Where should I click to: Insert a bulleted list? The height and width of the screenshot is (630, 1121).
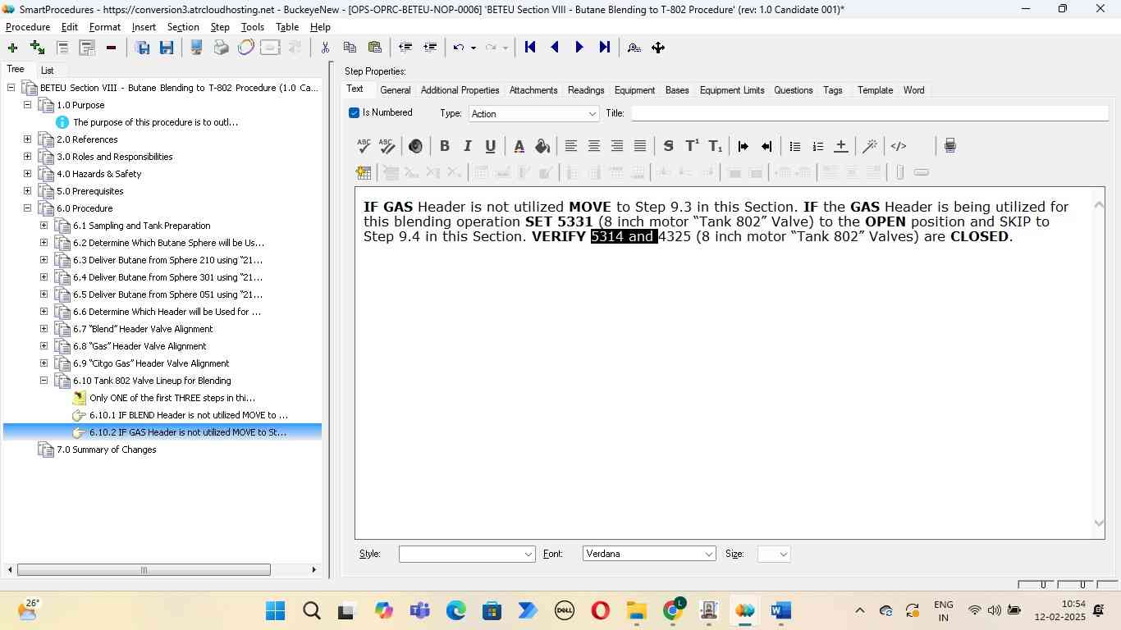coord(794,146)
